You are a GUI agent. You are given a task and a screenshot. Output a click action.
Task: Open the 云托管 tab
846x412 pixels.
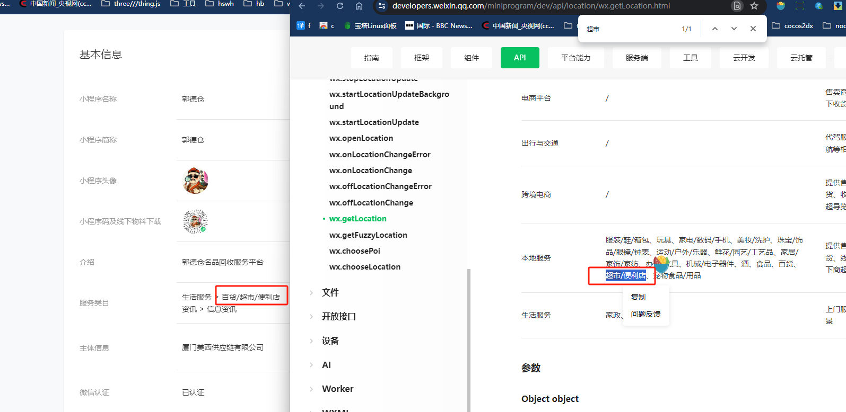pos(801,58)
